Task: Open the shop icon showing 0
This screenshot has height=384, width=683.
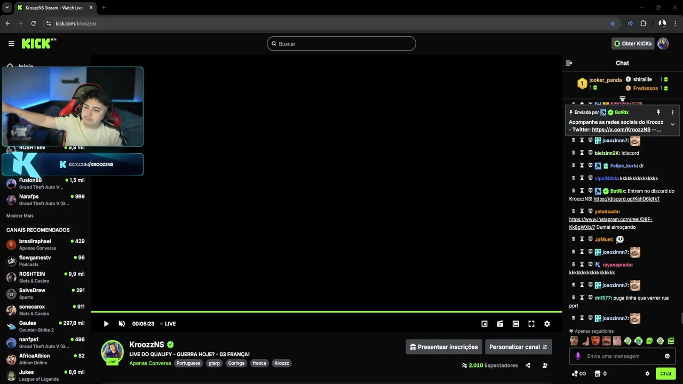Action: point(600,374)
